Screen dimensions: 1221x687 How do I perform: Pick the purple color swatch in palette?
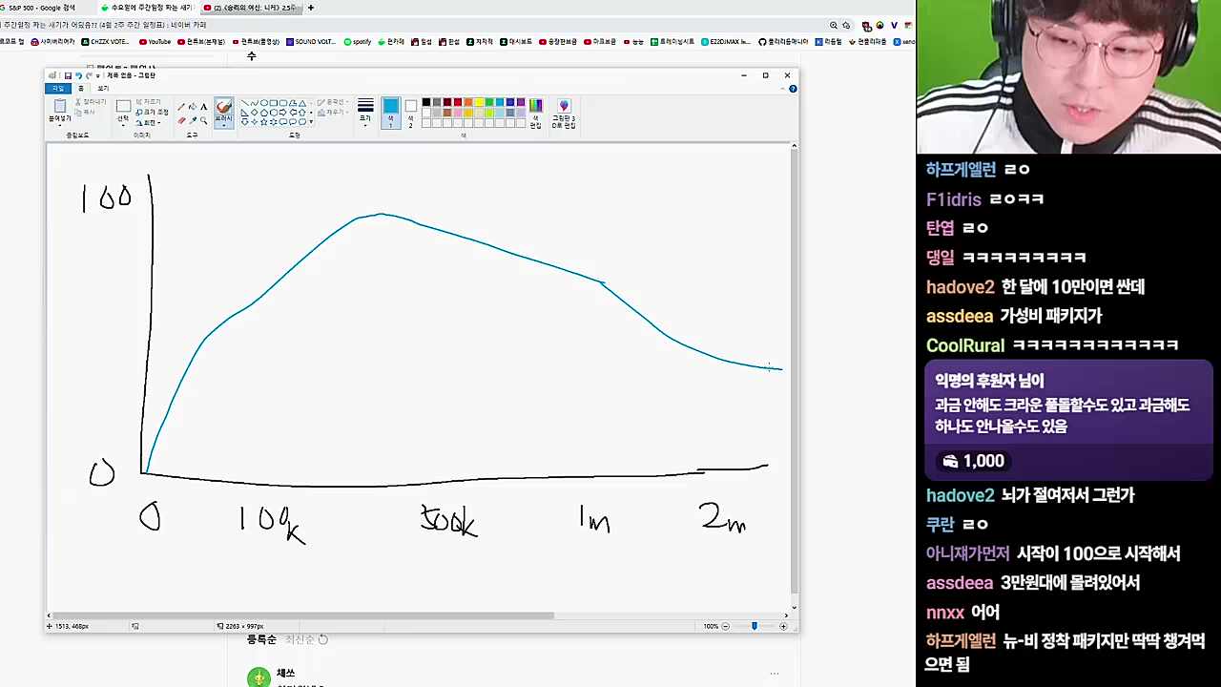(521, 102)
